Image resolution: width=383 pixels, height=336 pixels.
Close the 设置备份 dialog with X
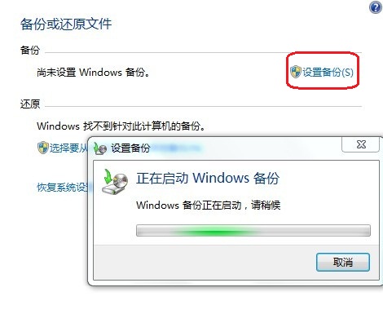361,144
